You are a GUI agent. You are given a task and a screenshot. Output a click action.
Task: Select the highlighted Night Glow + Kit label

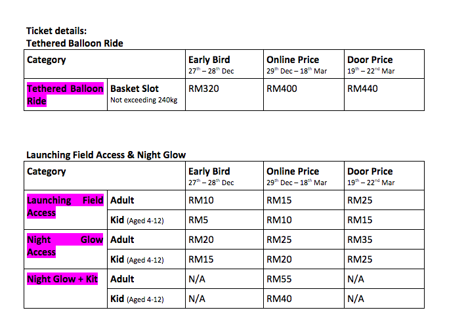pos(62,279)
